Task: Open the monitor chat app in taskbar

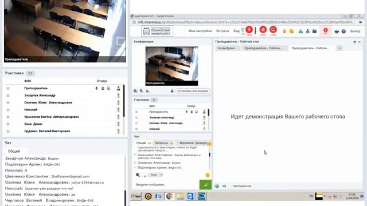Action: (x=201, y=196)
